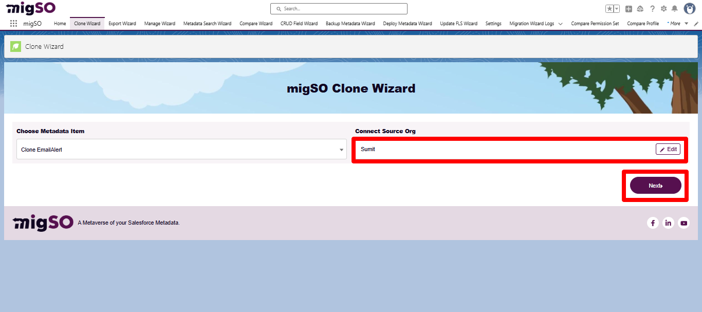
Task: Switch to the Compare Profile tab
Action: pyautogui.click(x=643, y=24)
